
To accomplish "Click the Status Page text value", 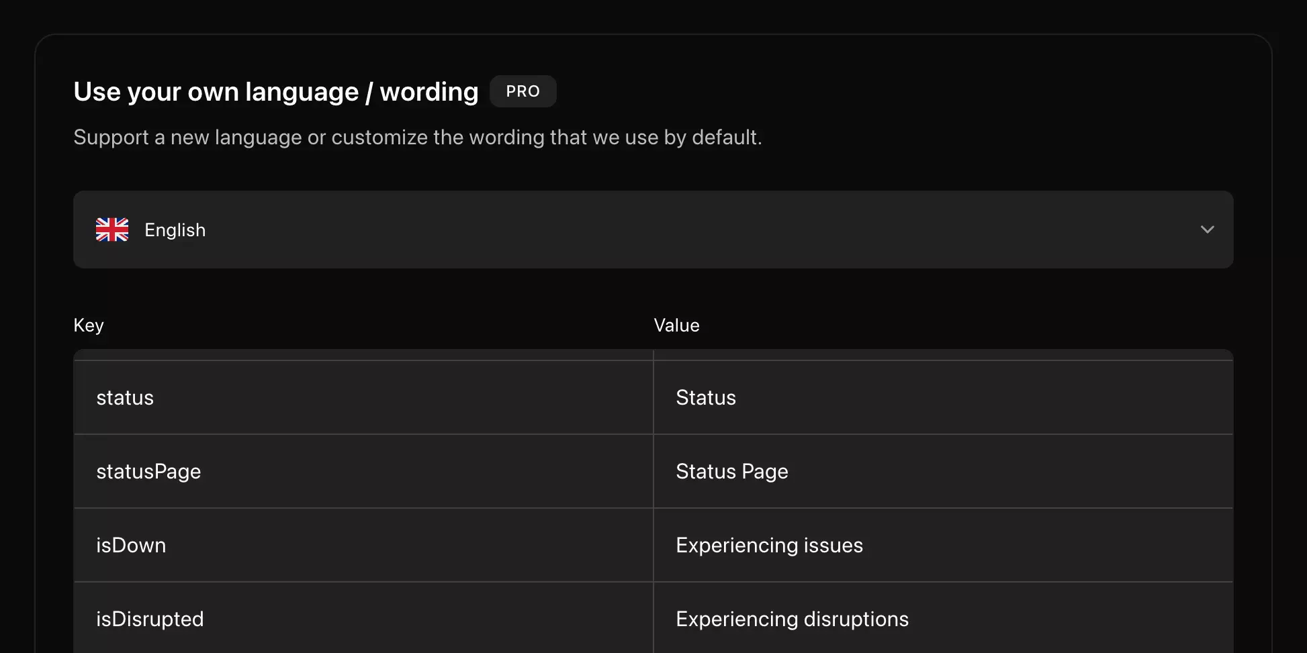I will (x=732, y=472).
